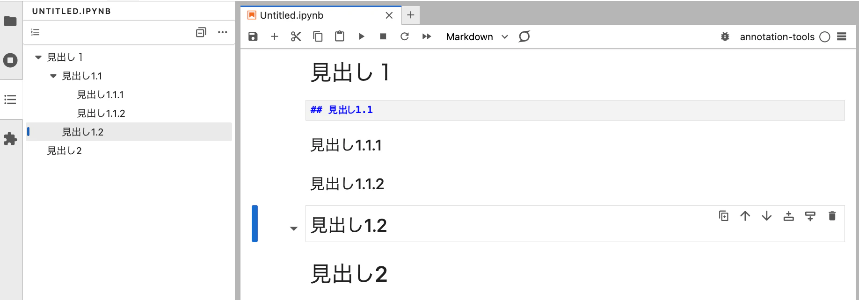Click the 見出し1.1.2 heading cell in notebook

[347, 184]
